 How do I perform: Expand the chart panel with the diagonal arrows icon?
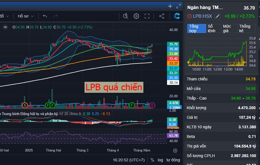click(178, 6)
